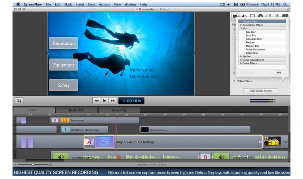Open the Audio properties tab icon

243,16
